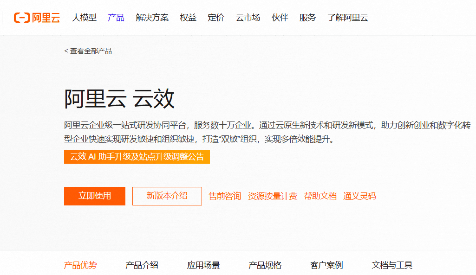Open the 大模型 menu
Viewport: 476px width, 275px height.
pos(84,18)
